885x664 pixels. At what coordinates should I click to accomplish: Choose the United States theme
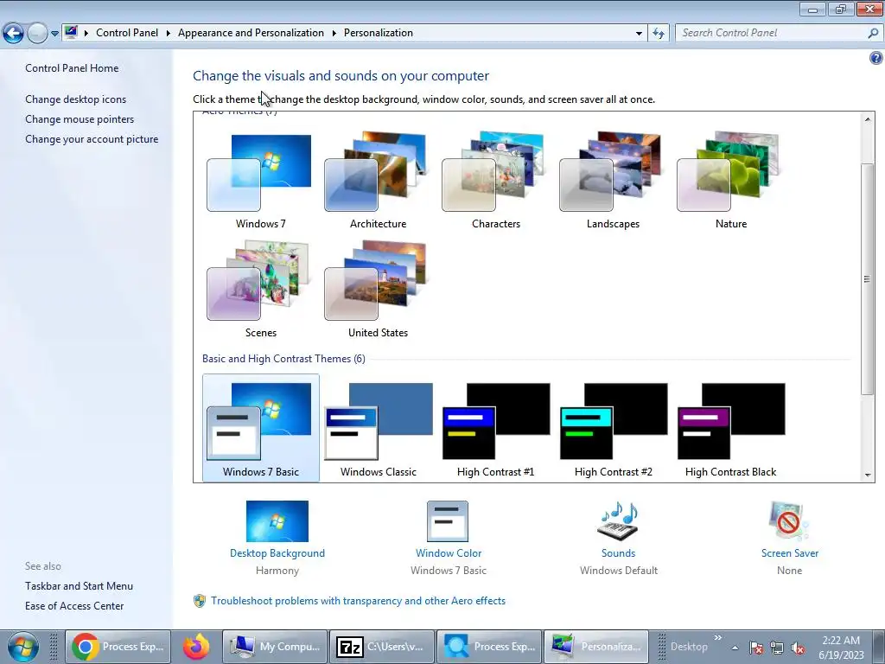[378, 289]
